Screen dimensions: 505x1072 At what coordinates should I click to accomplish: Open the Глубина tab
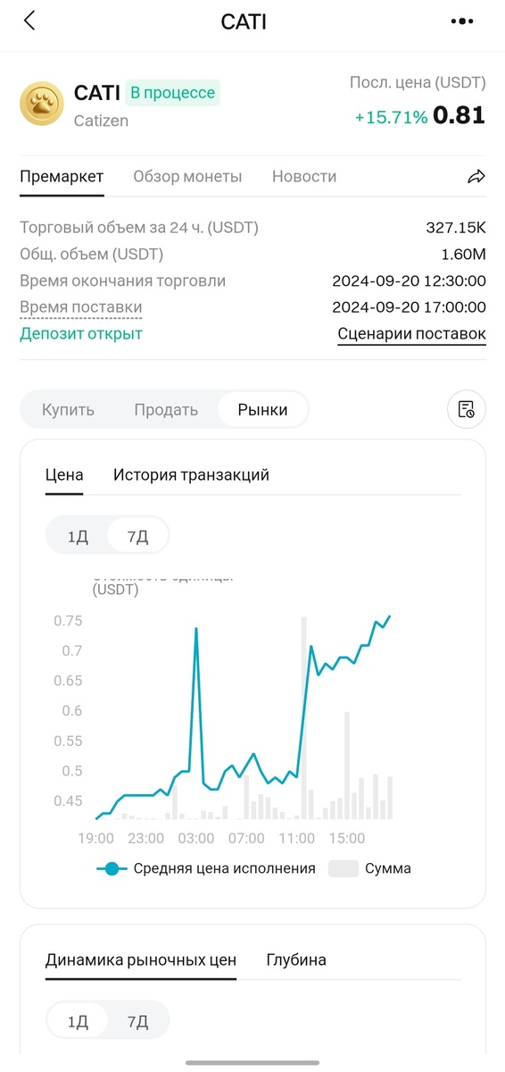[x=296, y=960]
